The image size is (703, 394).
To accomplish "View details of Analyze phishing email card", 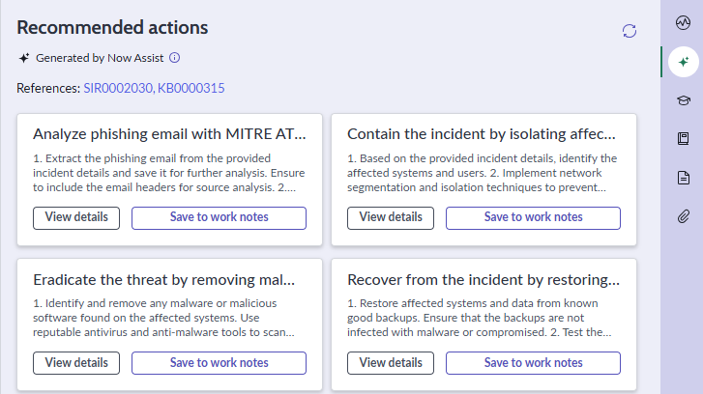I will (76, 218).
